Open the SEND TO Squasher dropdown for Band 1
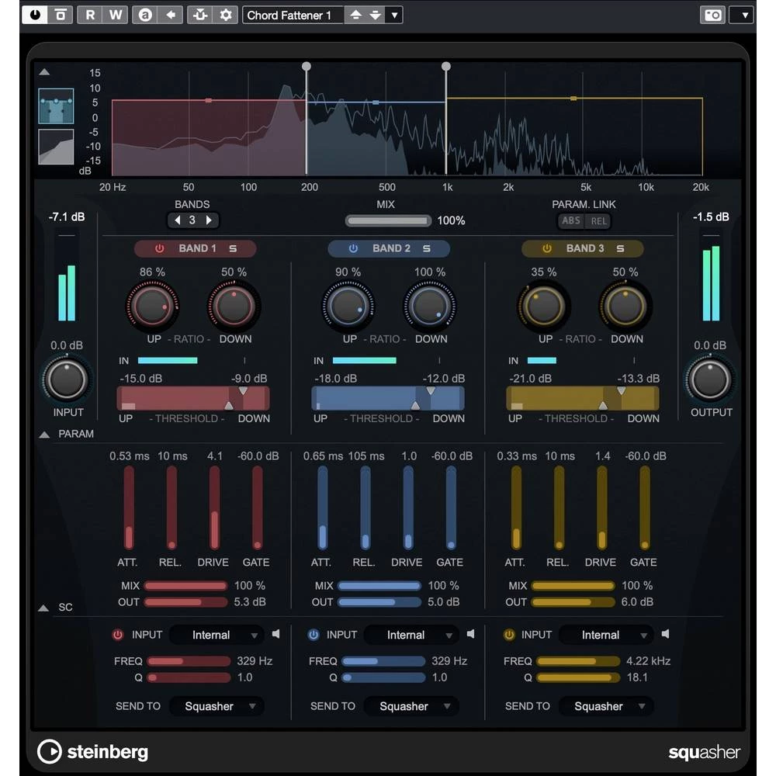The width and height of the screenshot is (776, 776). (217, 706)
